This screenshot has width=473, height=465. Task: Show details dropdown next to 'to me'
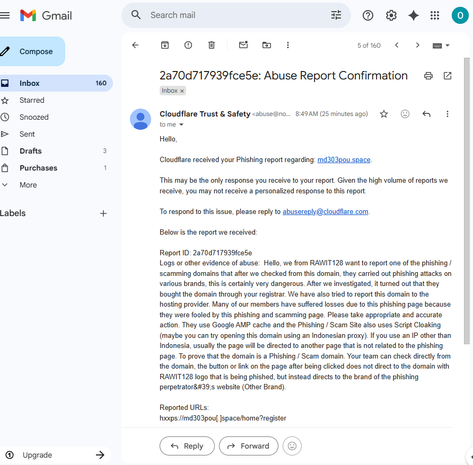(x=181, y=124)
